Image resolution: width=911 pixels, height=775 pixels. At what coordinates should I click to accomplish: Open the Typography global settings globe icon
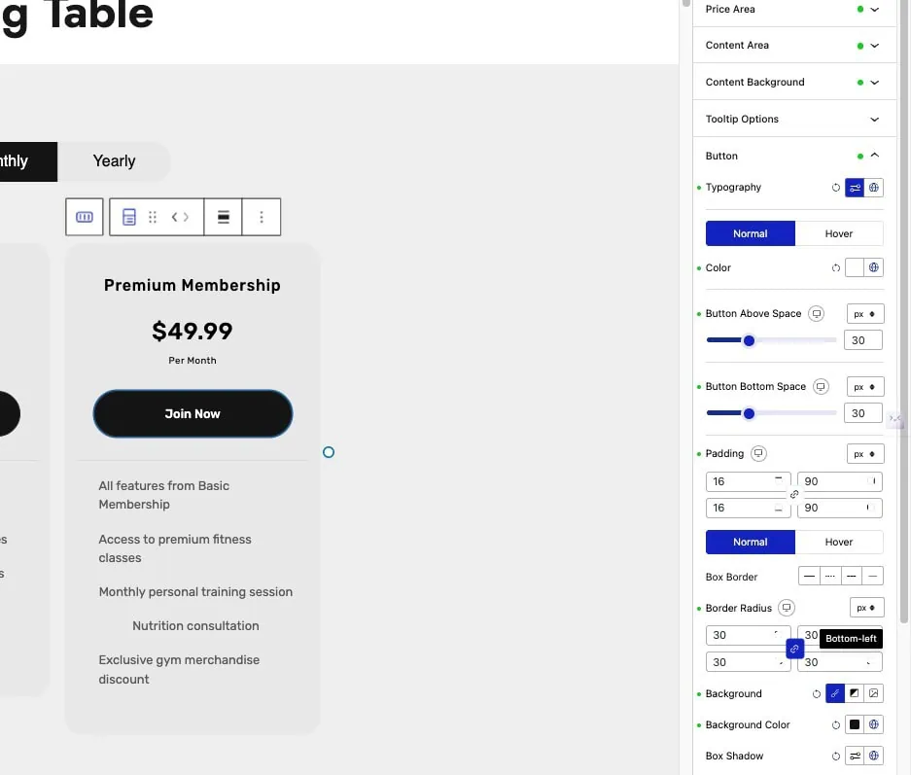(x=874, y=188)
